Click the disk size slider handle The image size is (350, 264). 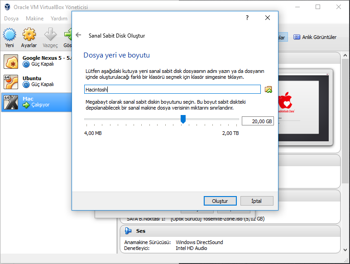[183, 119]
